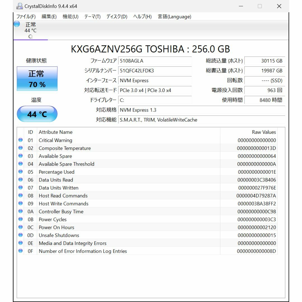Click the total host reads value 30115 GB
The width and height of the screenshot is (302, 302).
pyautogui.click(x=265, y=61)
